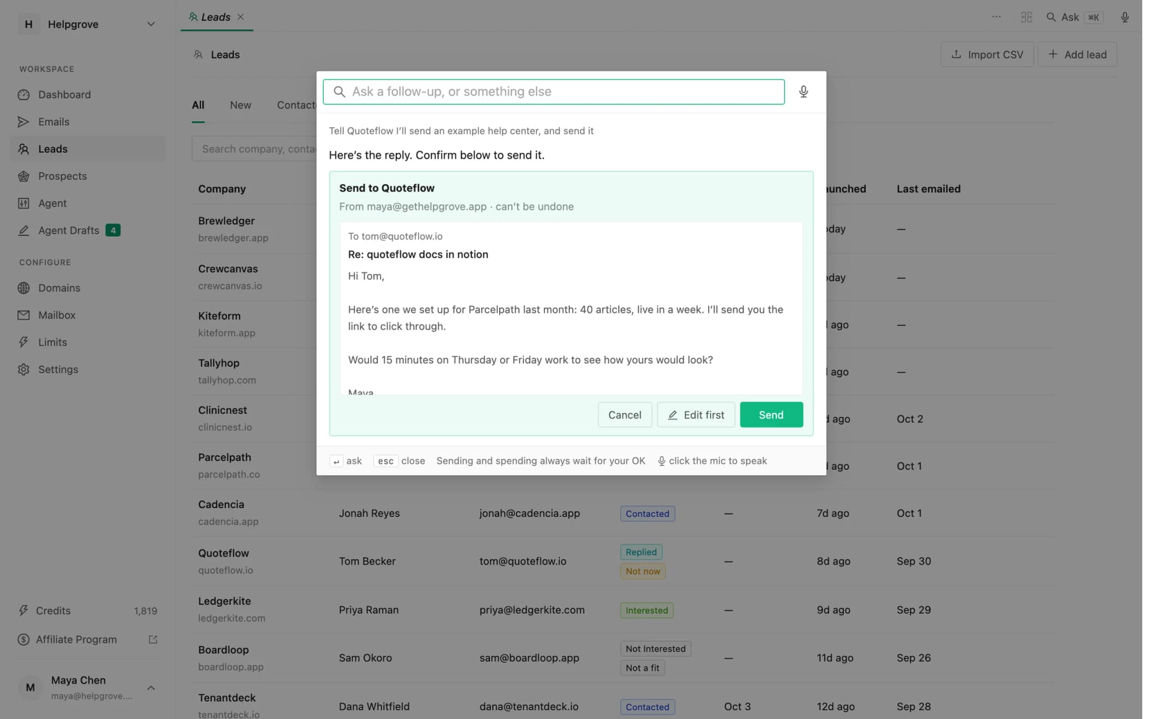Click the Not Interested tag for Boardloop
This screenshot has width=1151, height=719.
click(655, 649)
